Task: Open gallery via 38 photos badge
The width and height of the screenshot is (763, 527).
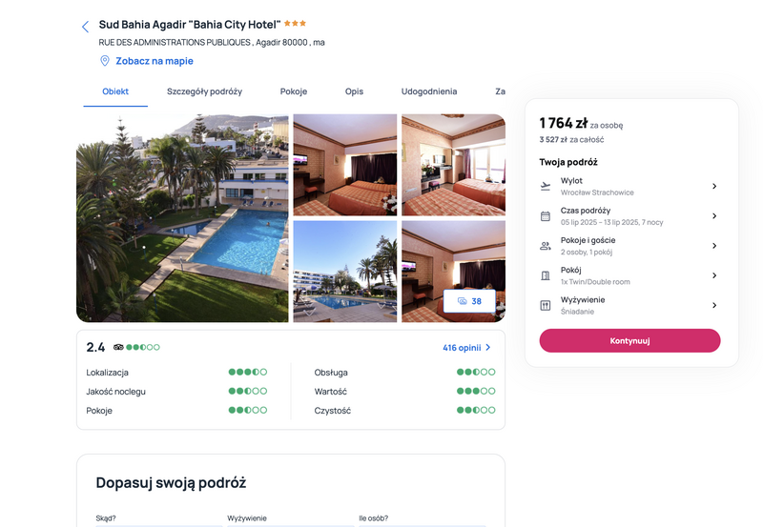Action: pyautogui.click(x=469, y=301)
